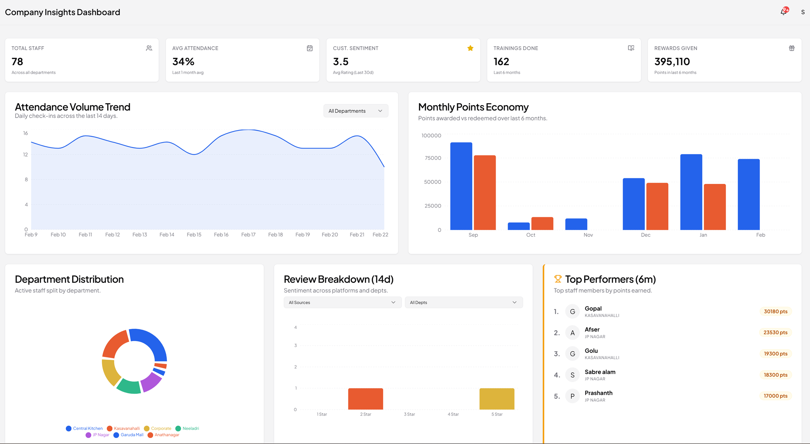Click the red Kasavanahalli color dot
Image resolution: width=810 pixels, height=444 pixels.
[109, 428]
